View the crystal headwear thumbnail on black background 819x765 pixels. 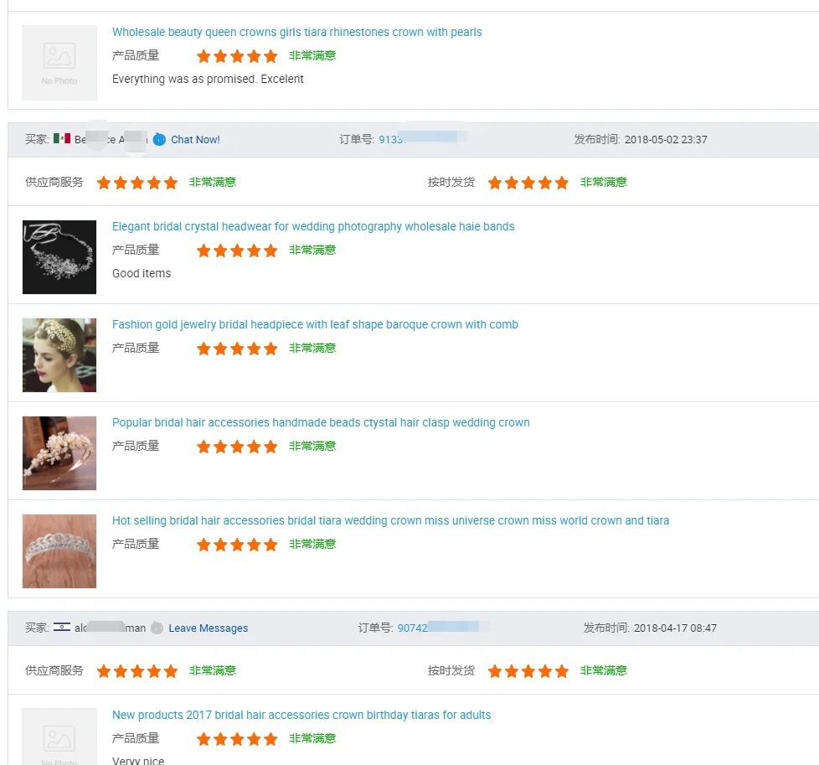[x=59, y=257]
